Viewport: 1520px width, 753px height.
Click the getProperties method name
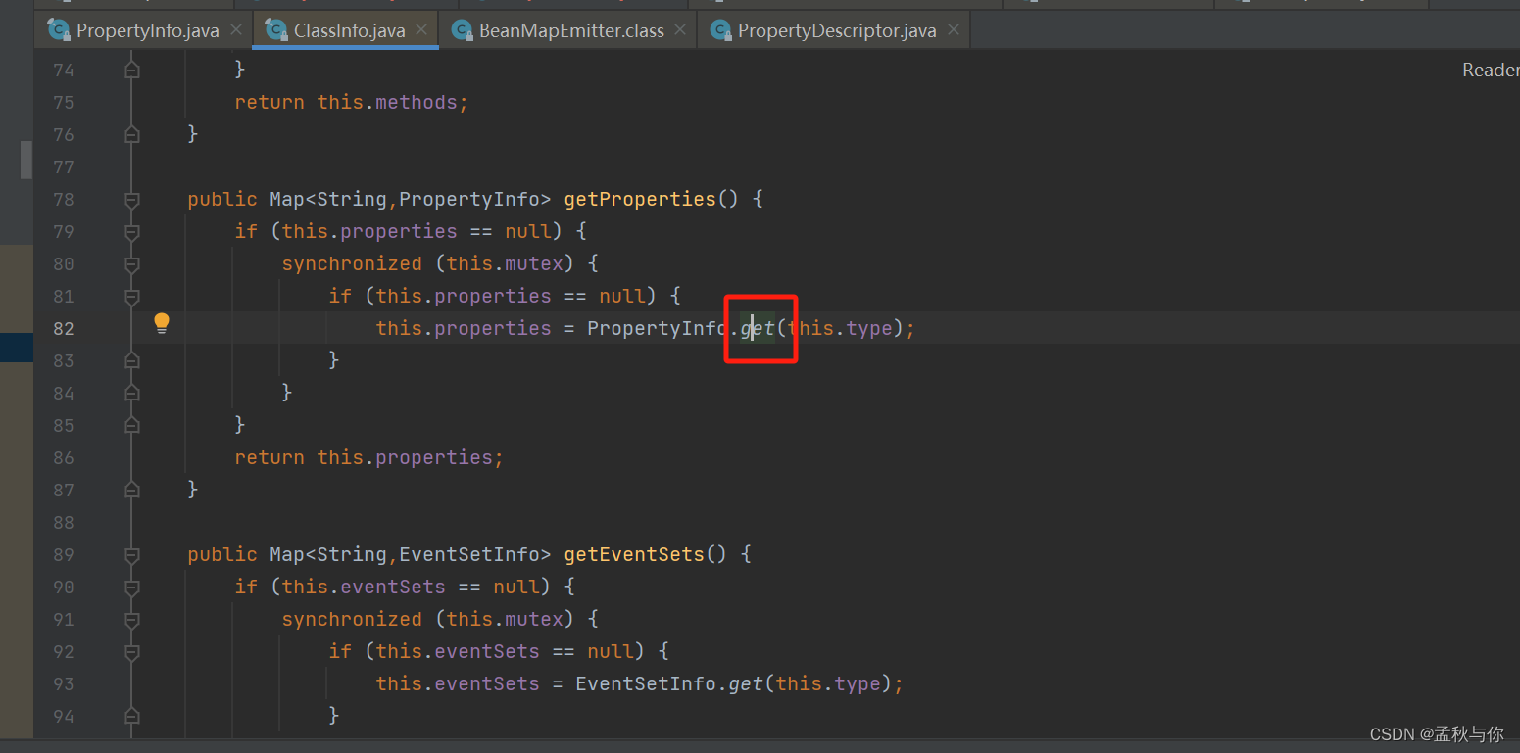coord(640,199)
